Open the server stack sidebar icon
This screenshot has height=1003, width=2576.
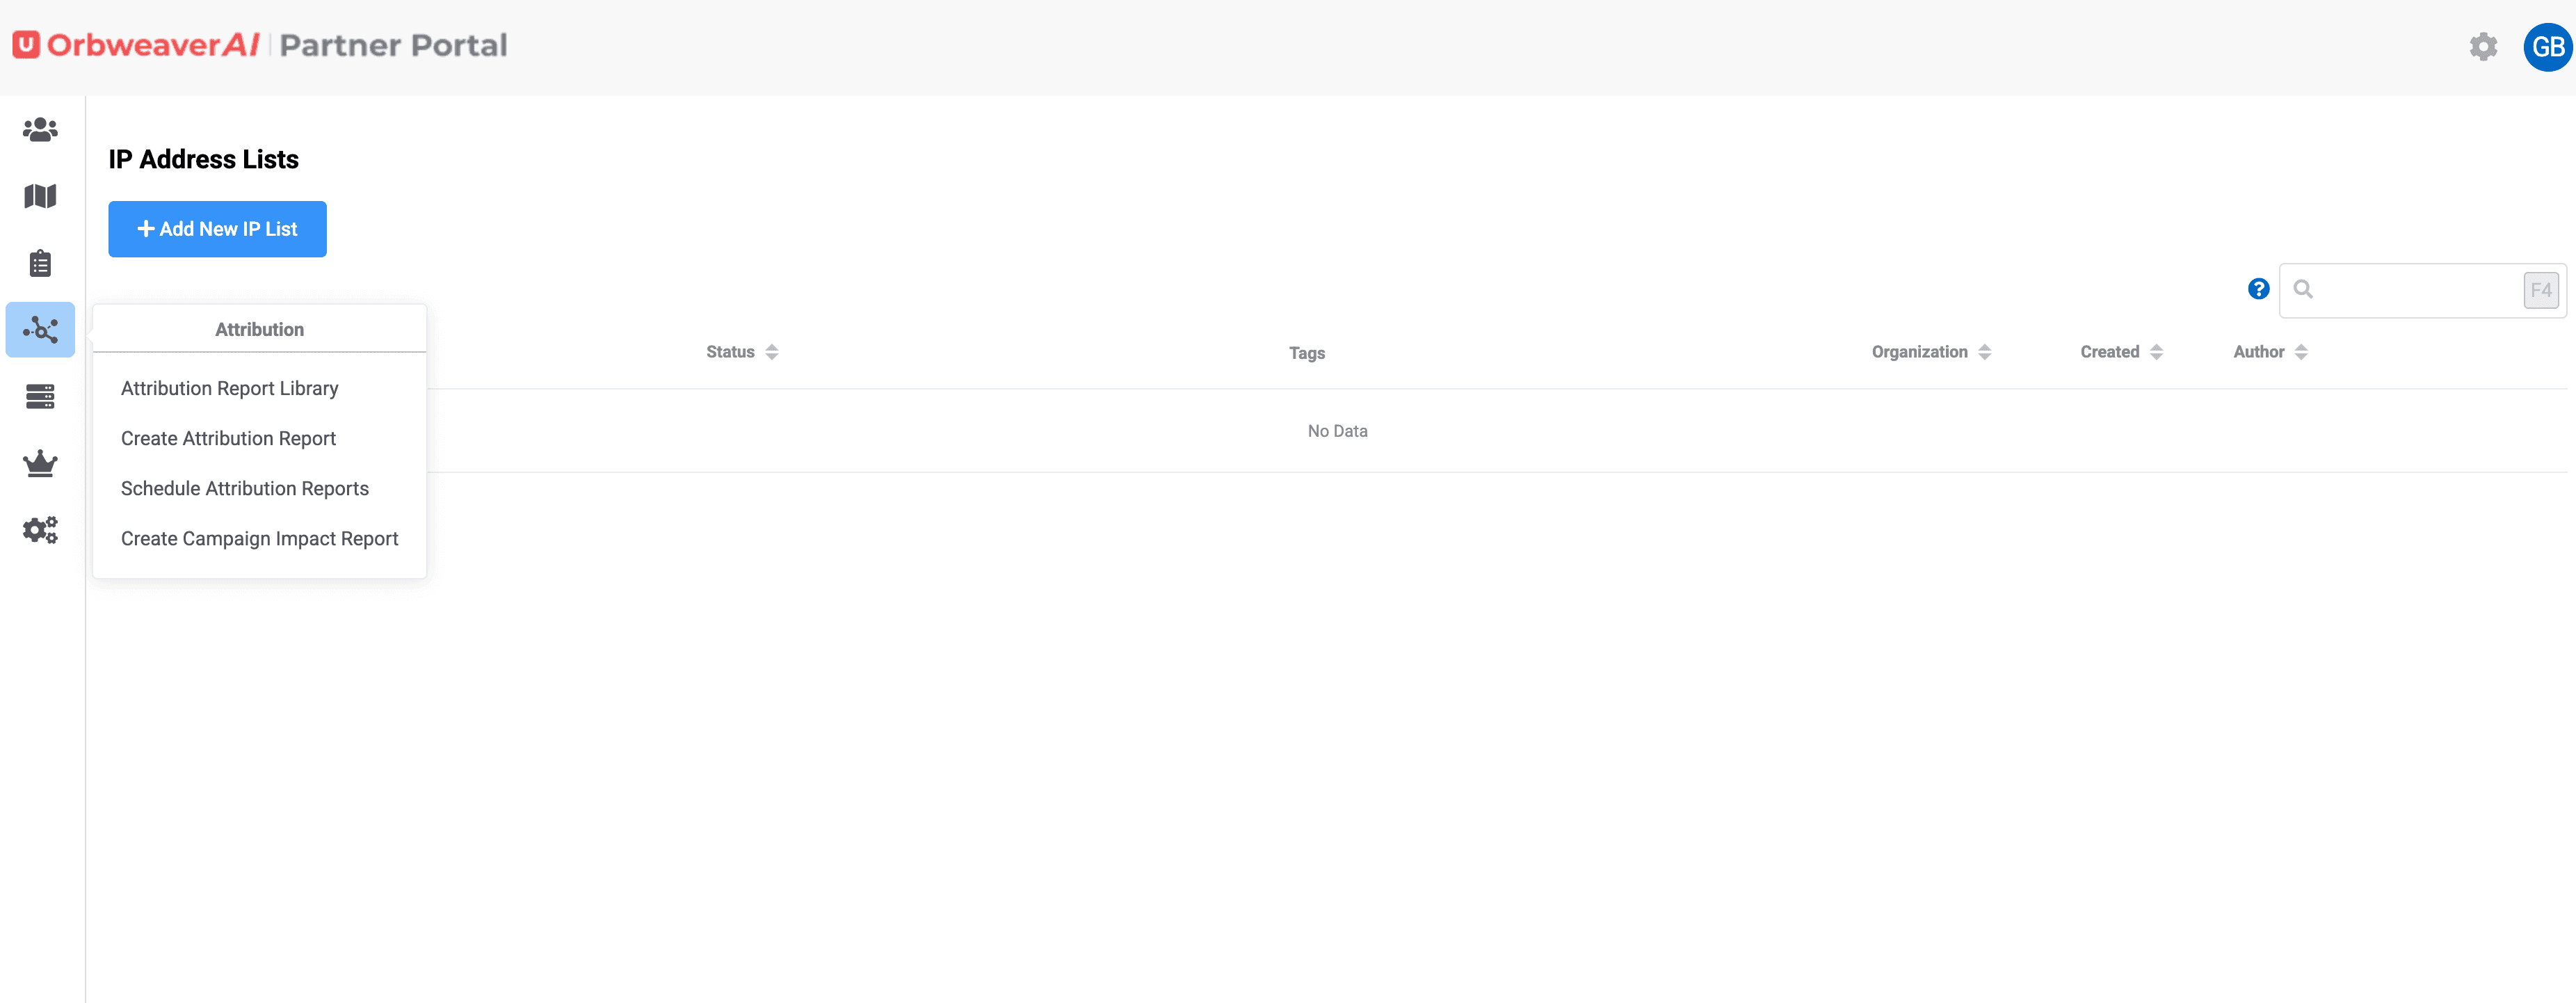tap(40, 397)
